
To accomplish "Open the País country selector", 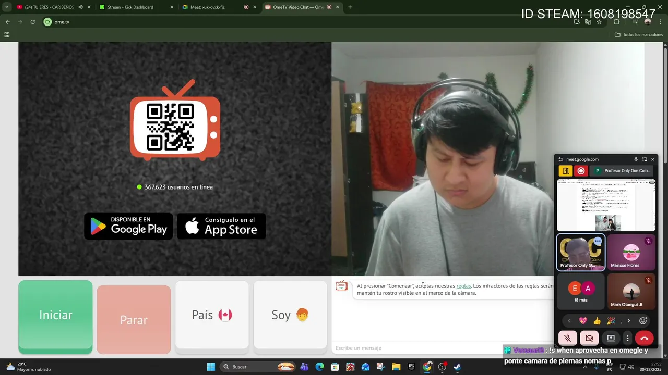I will click(x=212, y=315).
